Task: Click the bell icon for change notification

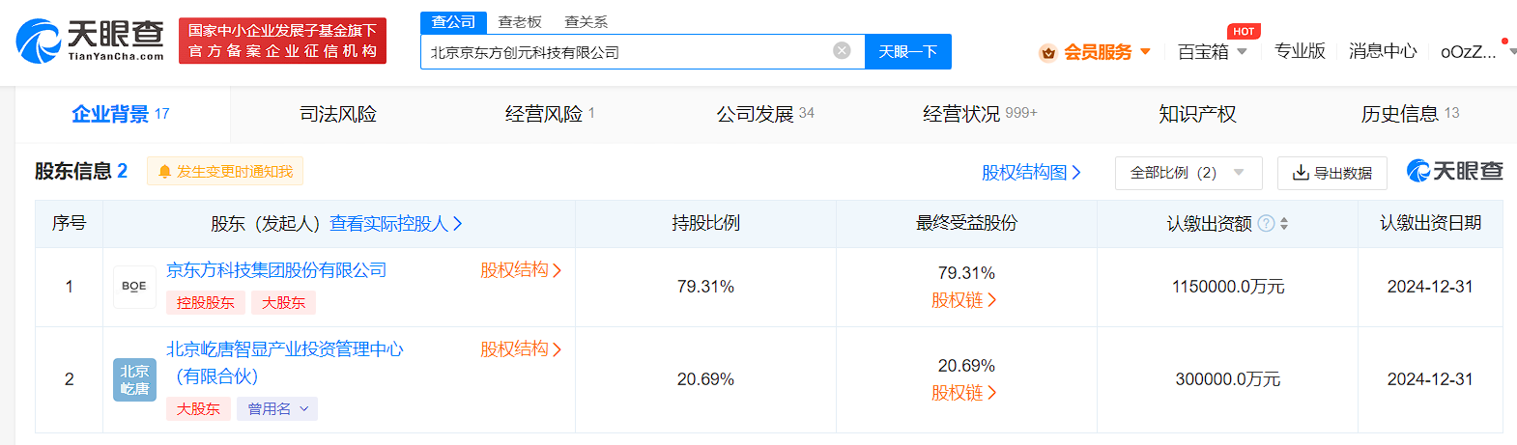Action: click(x=164, y=172)
